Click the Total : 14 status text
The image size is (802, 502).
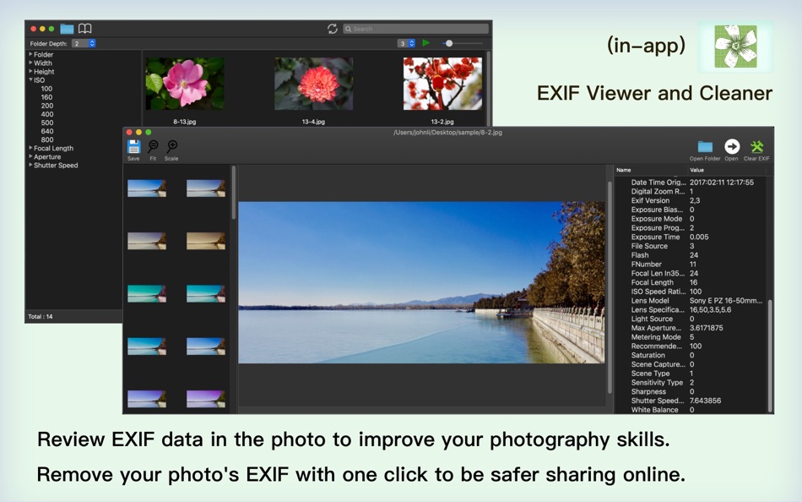point(41,317)
